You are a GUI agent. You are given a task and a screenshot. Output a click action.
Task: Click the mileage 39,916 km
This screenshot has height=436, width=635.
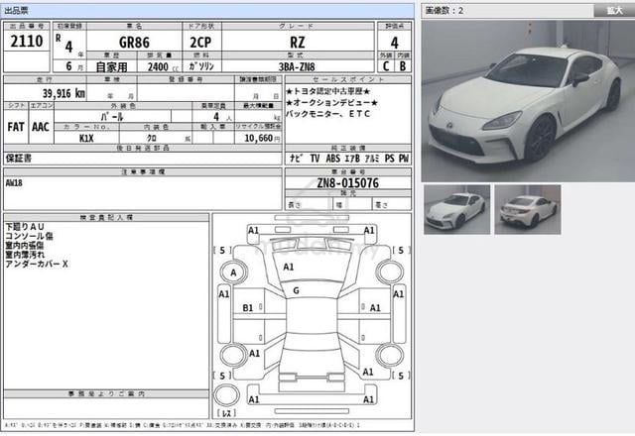pos(63,94)
